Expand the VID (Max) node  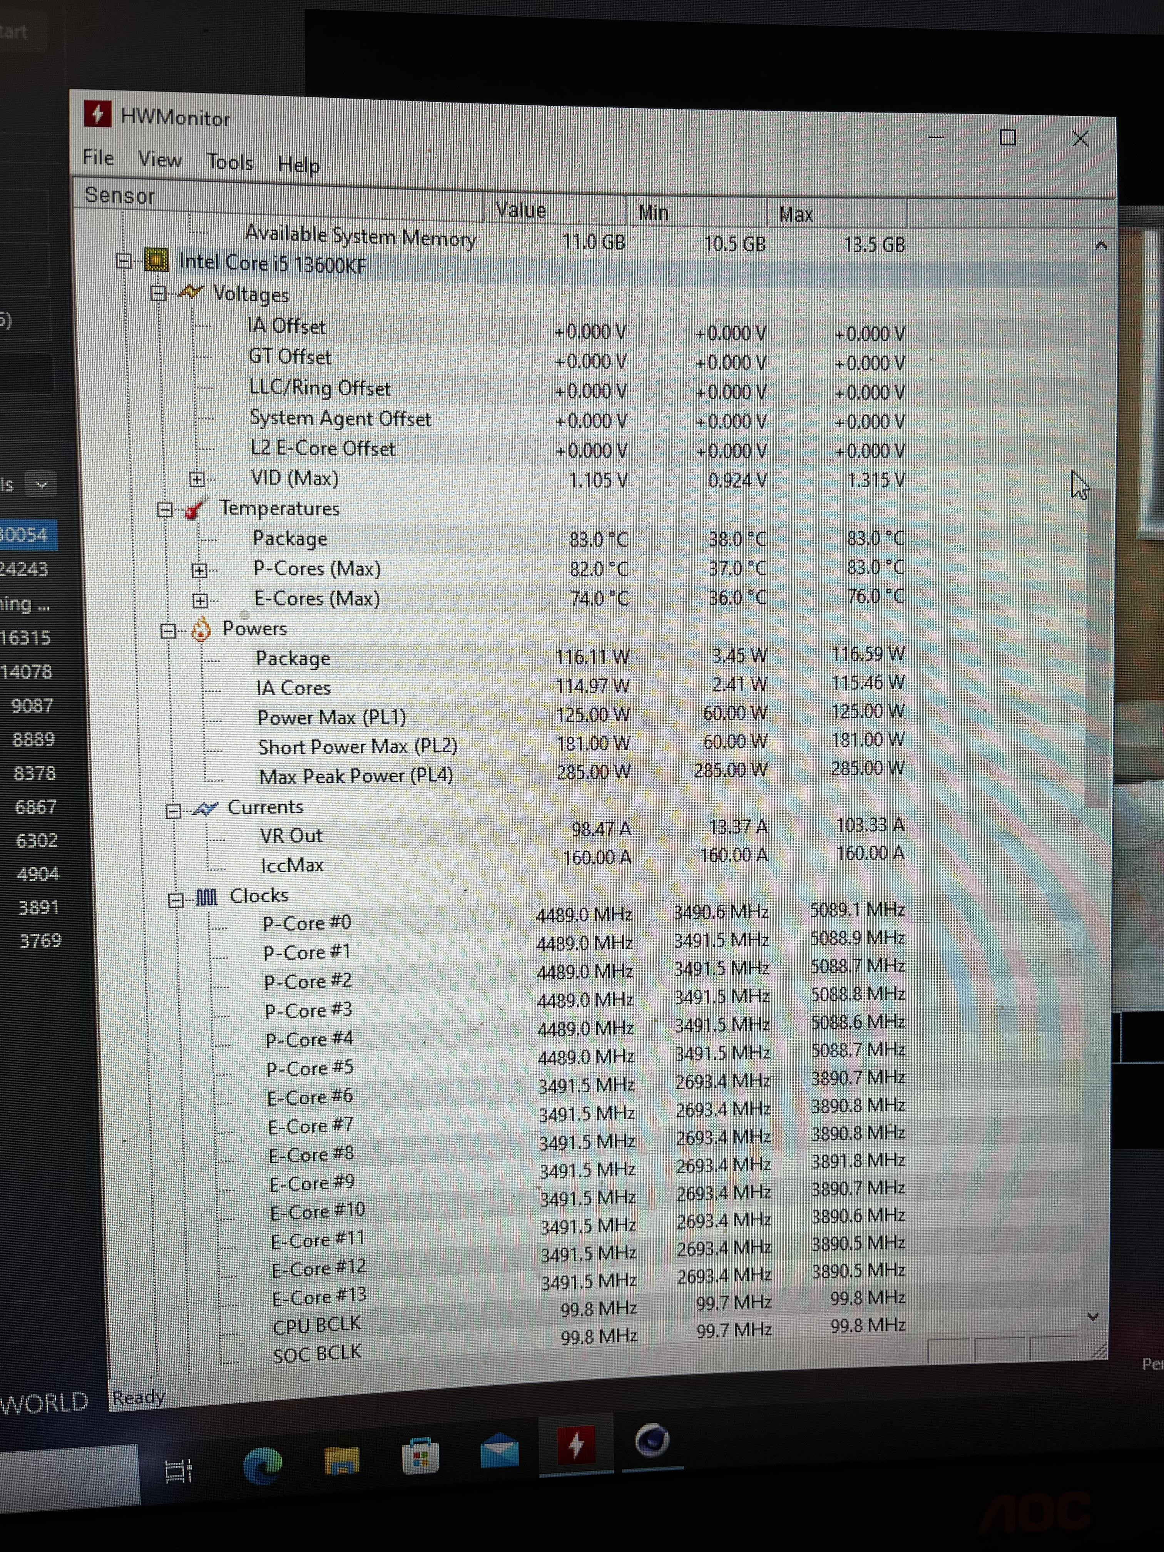click(x=197, y=479)
